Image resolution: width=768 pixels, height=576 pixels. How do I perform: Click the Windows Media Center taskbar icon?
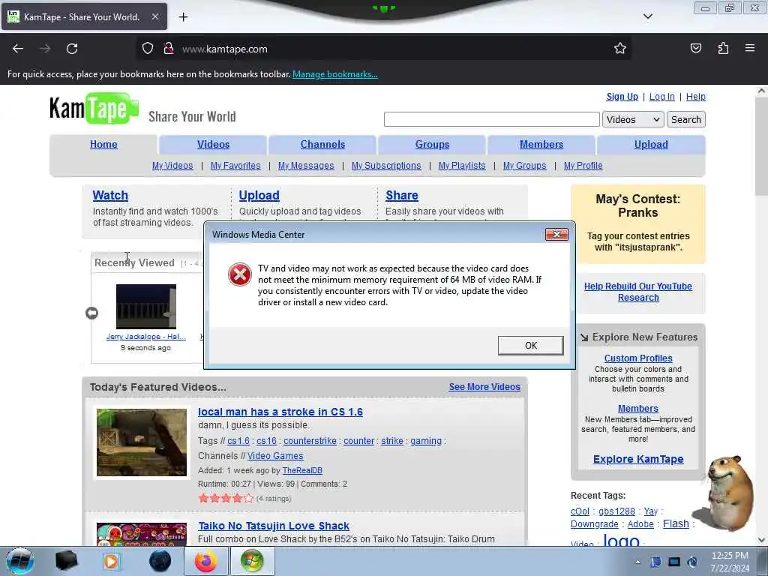252,561
